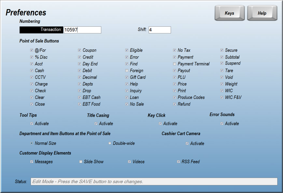Screen dimensions: 283x193
Task: Uncheck the Videos display element
Action: (129, 162)
